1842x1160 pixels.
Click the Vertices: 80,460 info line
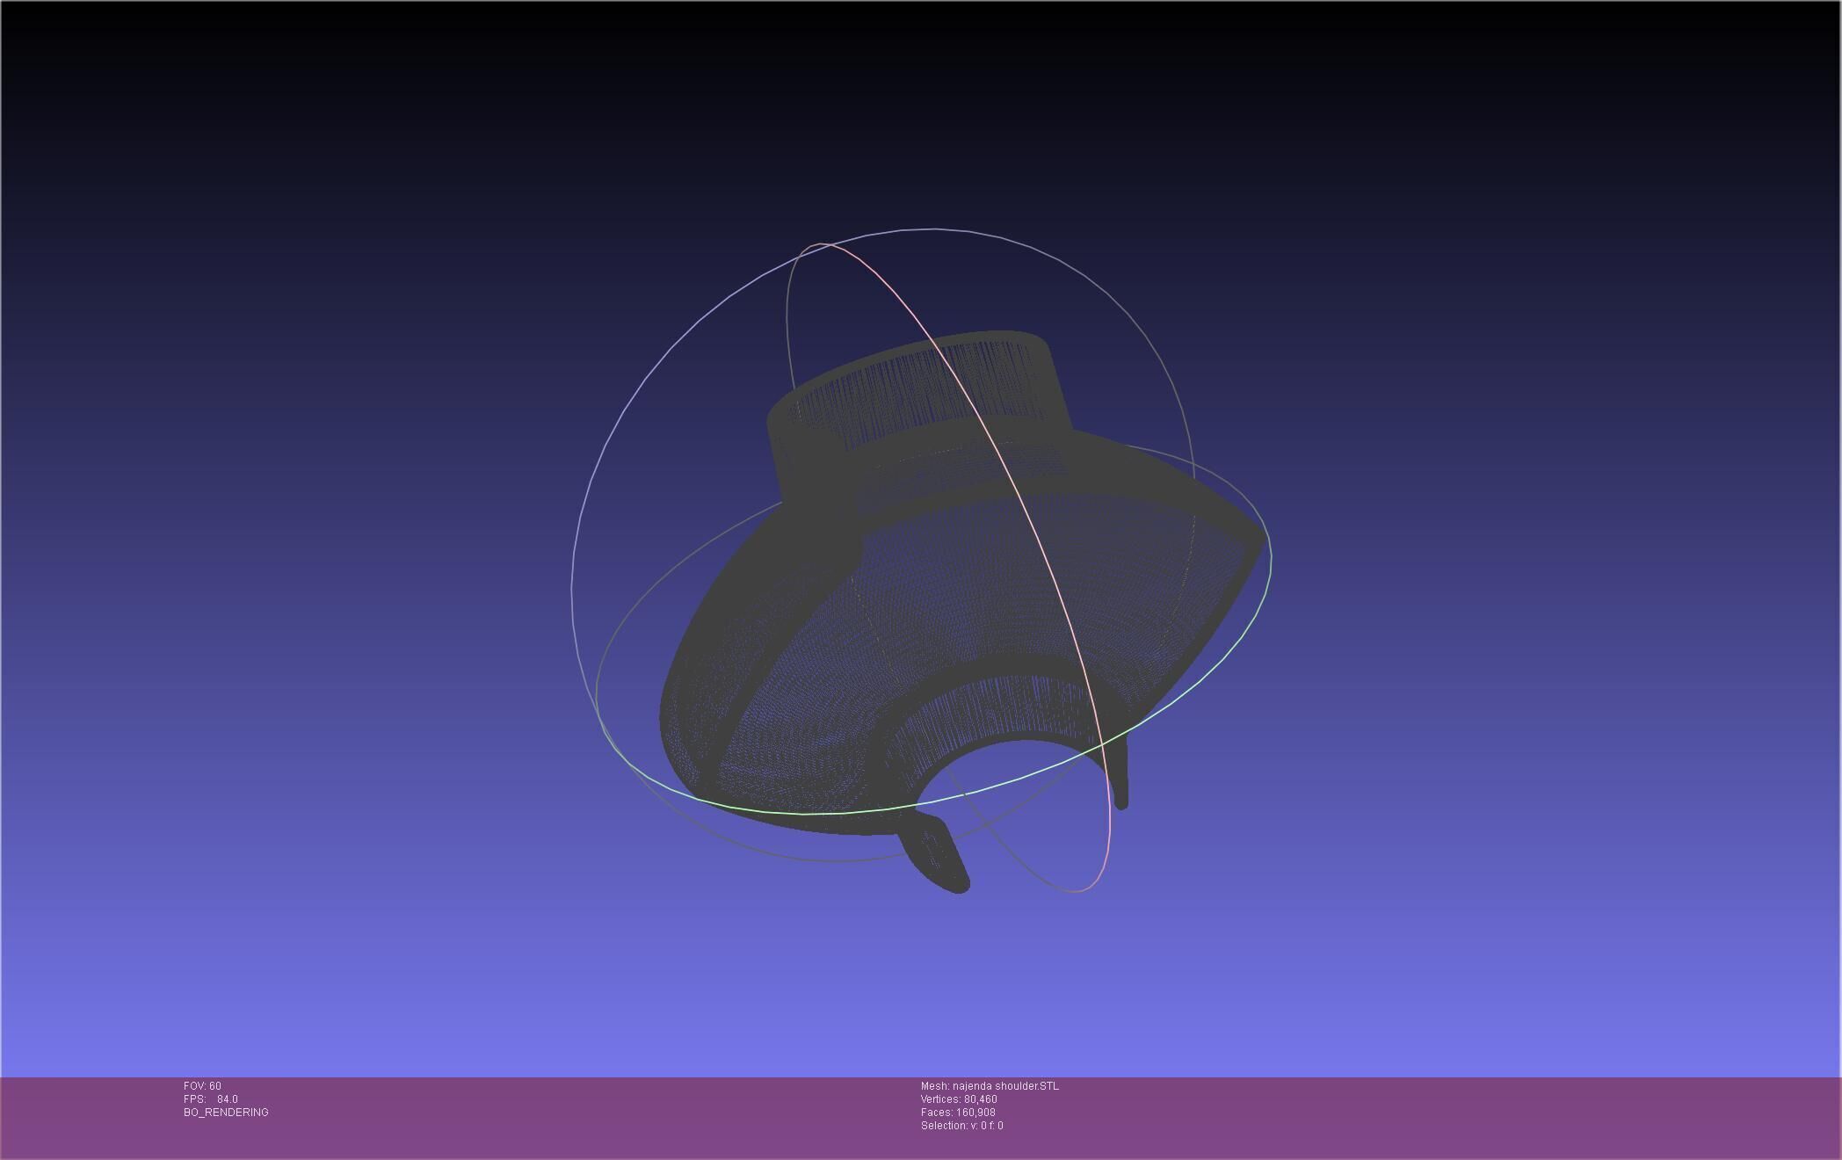pyautogui.click(x=959, y=1099)
